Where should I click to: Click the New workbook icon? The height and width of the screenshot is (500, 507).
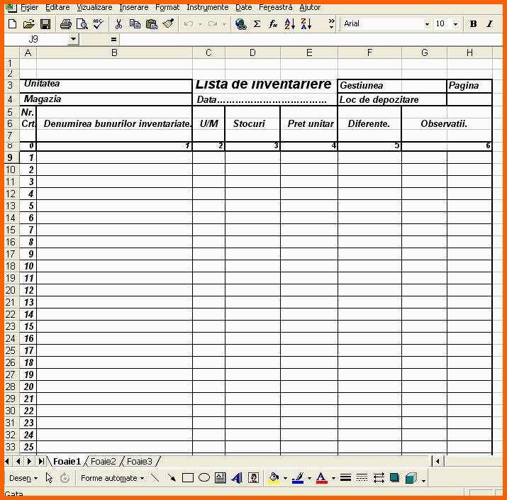click(12, 23)
